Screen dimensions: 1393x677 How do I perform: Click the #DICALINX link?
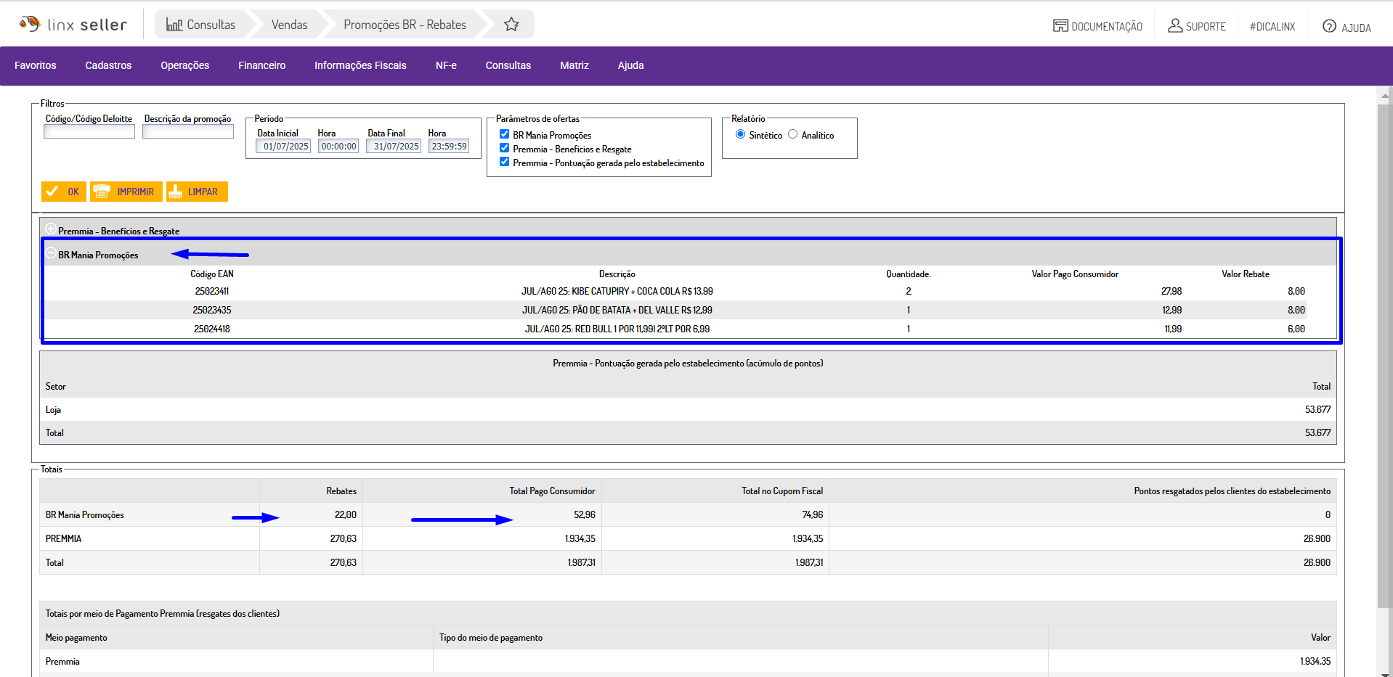1272,27
